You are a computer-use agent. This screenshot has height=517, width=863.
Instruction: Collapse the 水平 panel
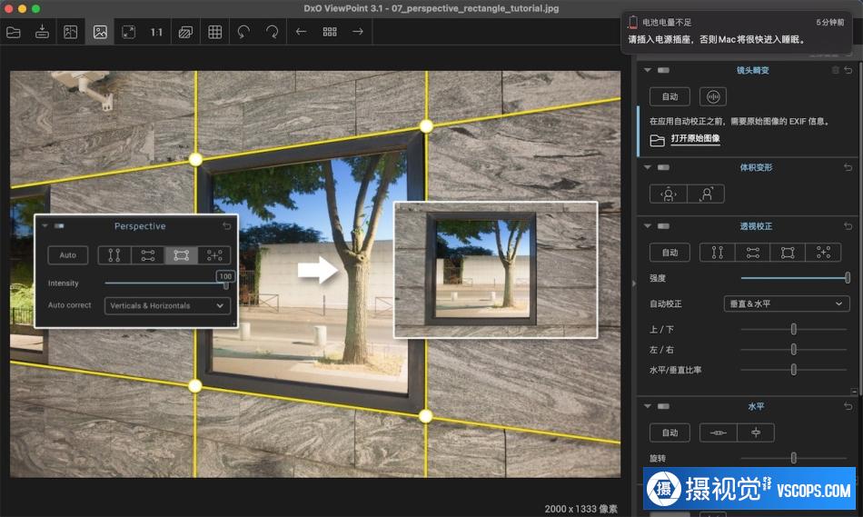(x=648, y=406)
